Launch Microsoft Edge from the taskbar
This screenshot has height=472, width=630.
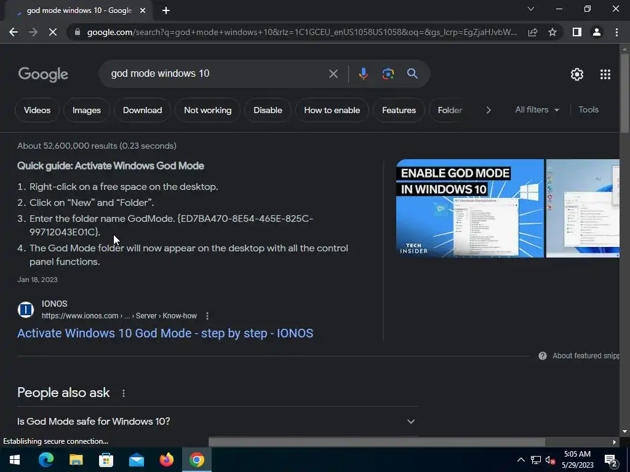point(46,460)
